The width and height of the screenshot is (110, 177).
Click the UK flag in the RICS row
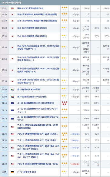12,8
